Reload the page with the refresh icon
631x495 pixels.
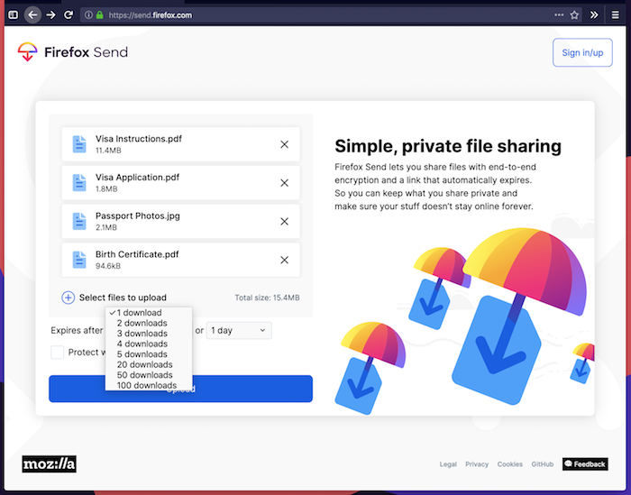[69, 15]
